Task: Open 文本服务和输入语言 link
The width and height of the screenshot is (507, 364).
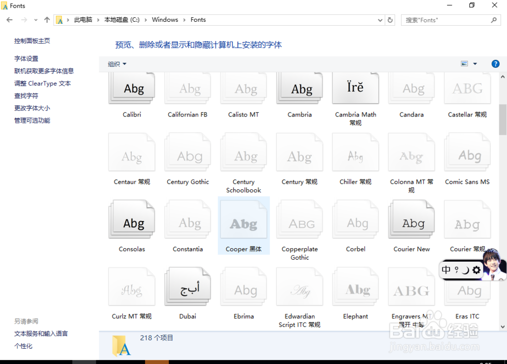Action: pyautogui.click(x=41, y=334)
